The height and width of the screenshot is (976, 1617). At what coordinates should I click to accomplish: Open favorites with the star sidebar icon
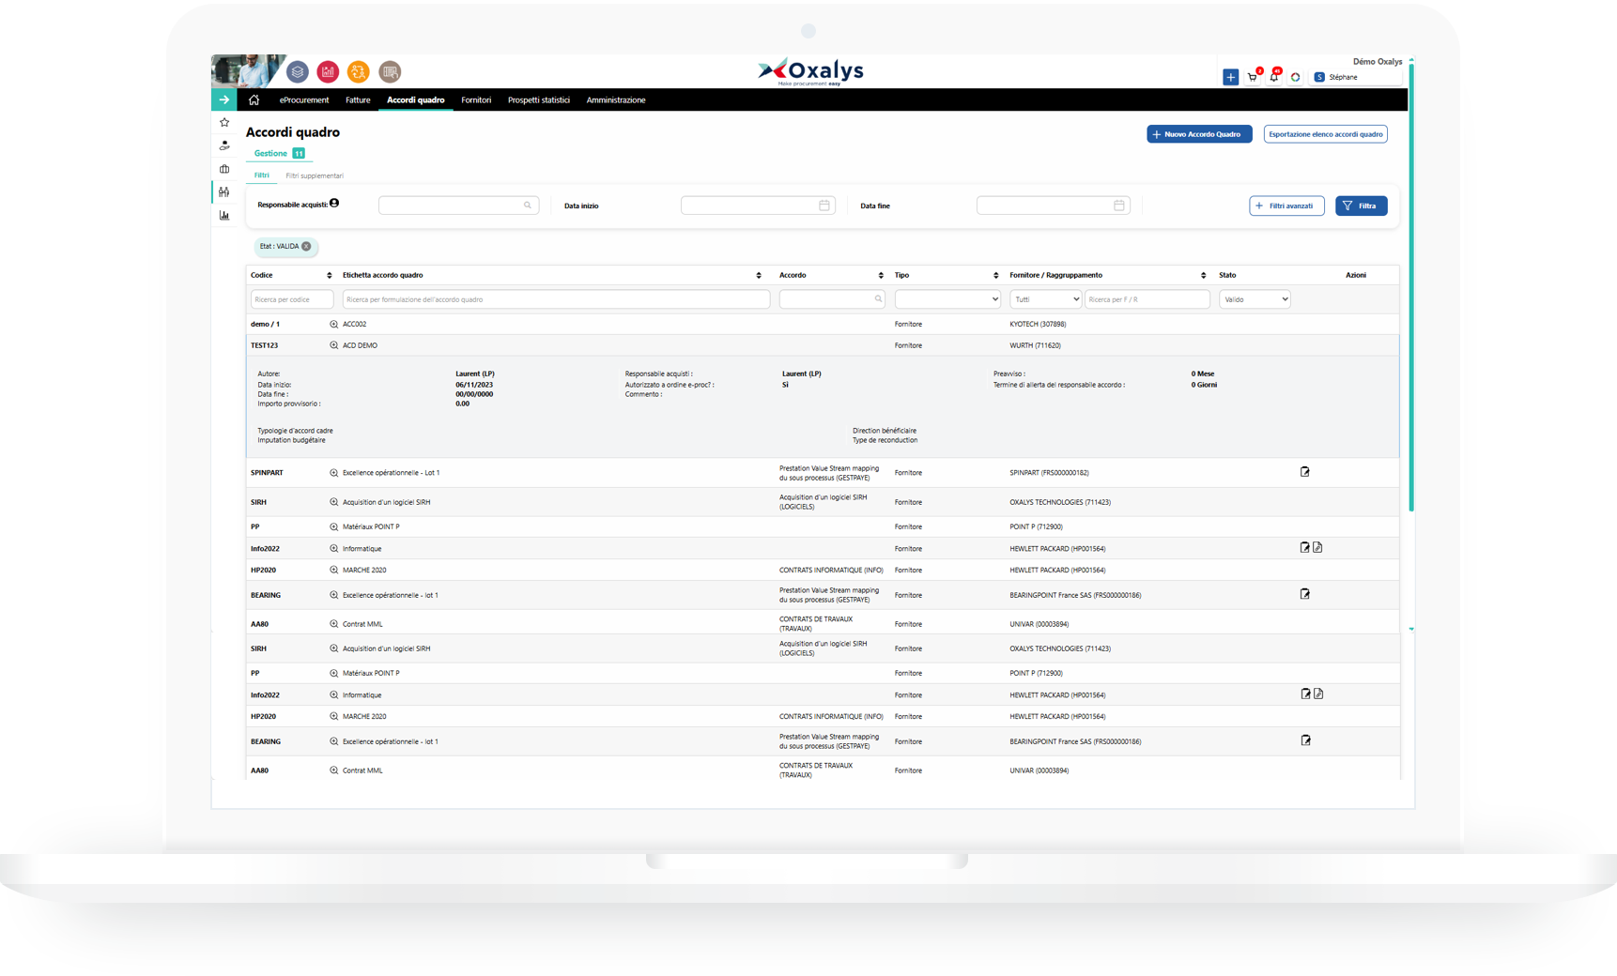[224, 122]
